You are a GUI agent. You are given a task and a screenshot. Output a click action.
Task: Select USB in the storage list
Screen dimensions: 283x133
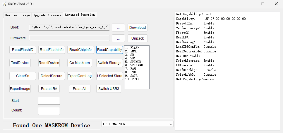130,72
